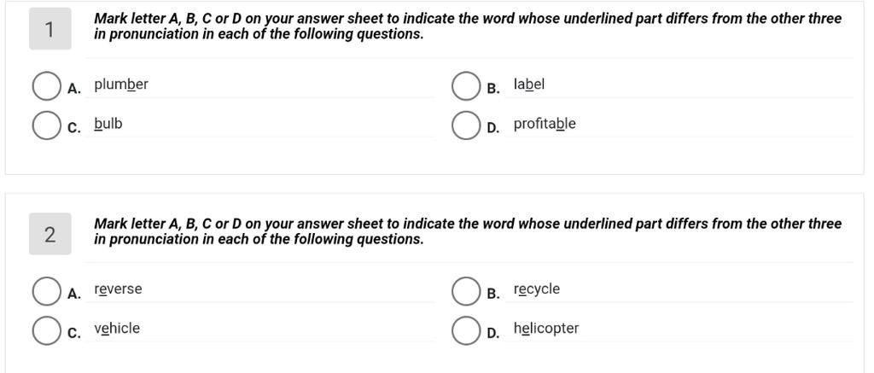874x373 pixels.
Task: Click the word 'bulb' answer text
Action: point(108,124)
